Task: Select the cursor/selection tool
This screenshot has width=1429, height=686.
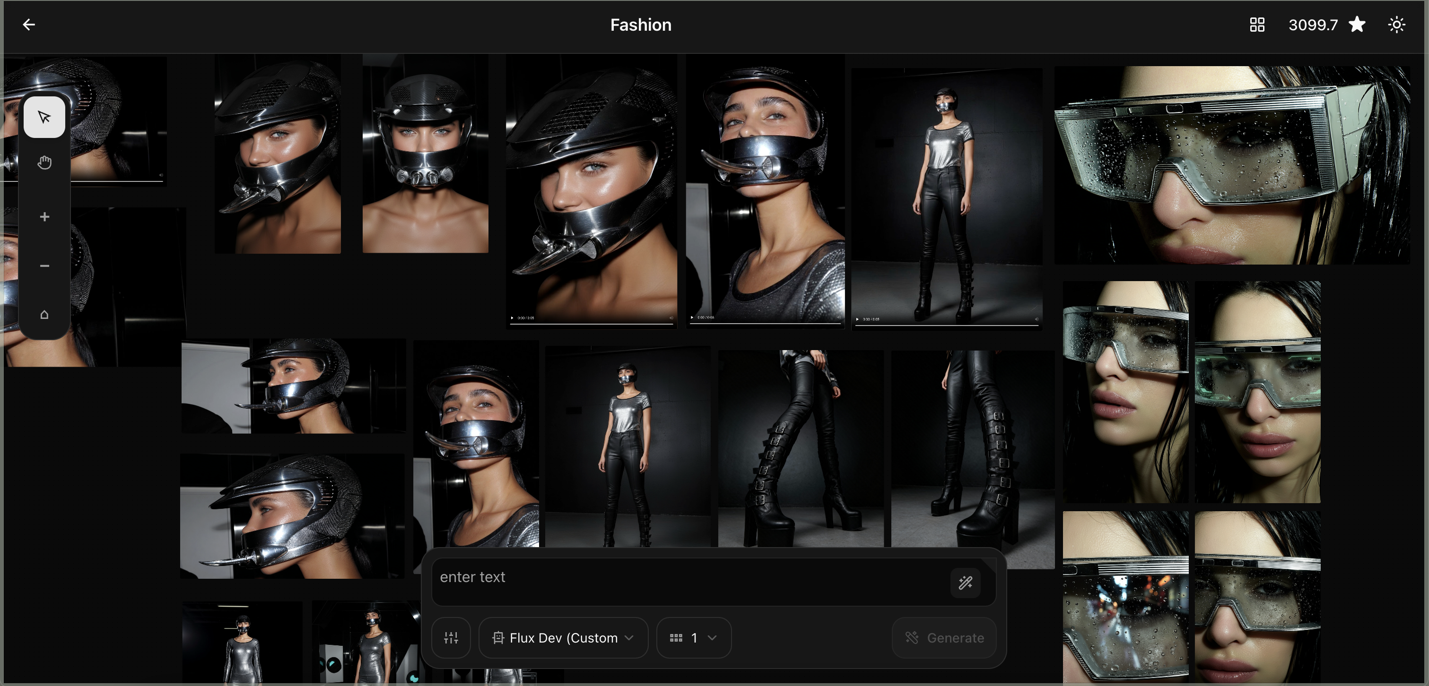Action: [x=44, y=116]
